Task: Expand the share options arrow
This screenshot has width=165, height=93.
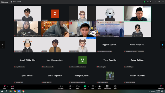Action: 88,86
